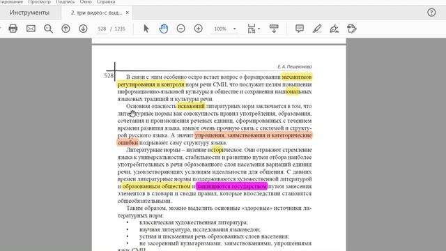Click yellow highlight 'образованным обществом'
446x251 pixels.
click(156, 186)
